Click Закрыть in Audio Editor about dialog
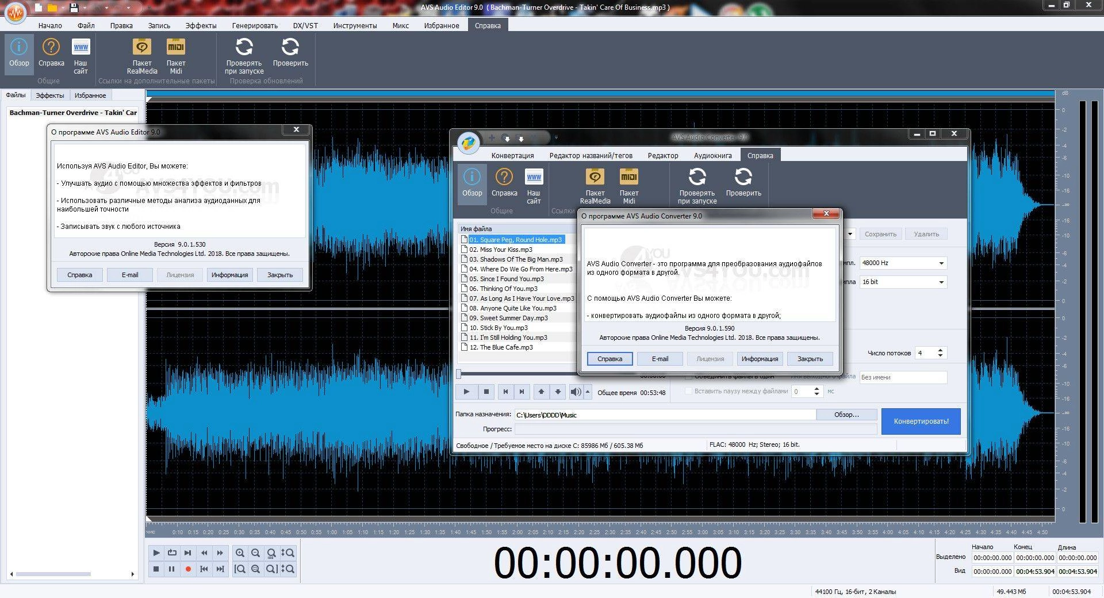This screenshot has width=1104, height=598. 280,275
